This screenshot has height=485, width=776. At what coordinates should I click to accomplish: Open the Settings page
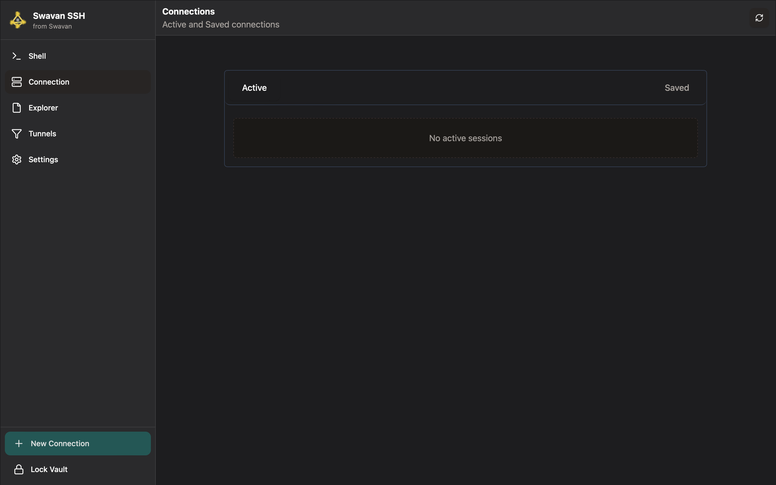[x=43, y=160]
